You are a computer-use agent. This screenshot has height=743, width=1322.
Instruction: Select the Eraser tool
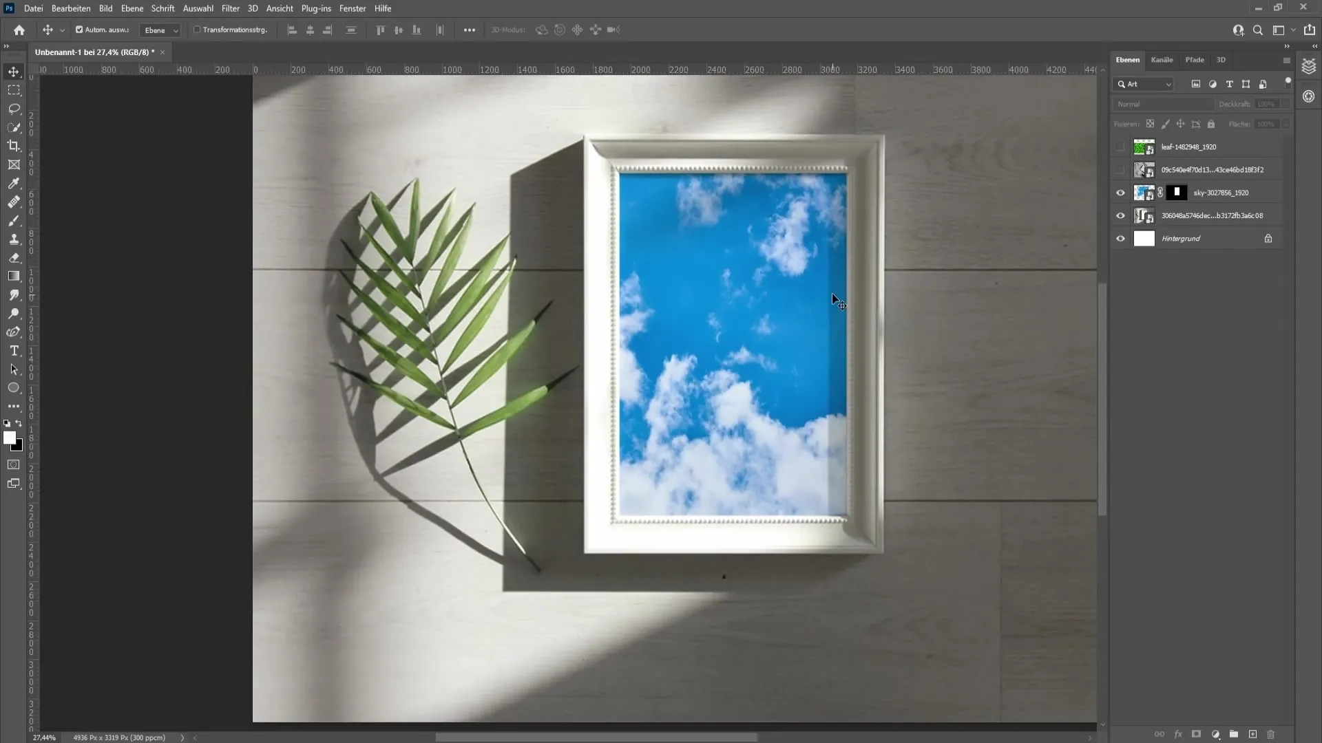click(x=14, y=257)
